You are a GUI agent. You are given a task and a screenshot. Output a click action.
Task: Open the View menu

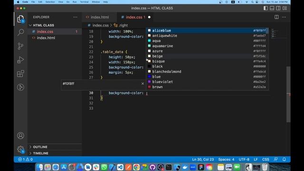61,2
